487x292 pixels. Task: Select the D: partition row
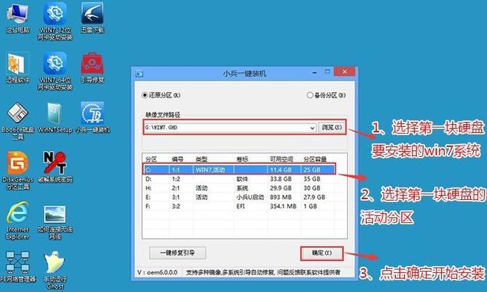click(x=239, y=179)
